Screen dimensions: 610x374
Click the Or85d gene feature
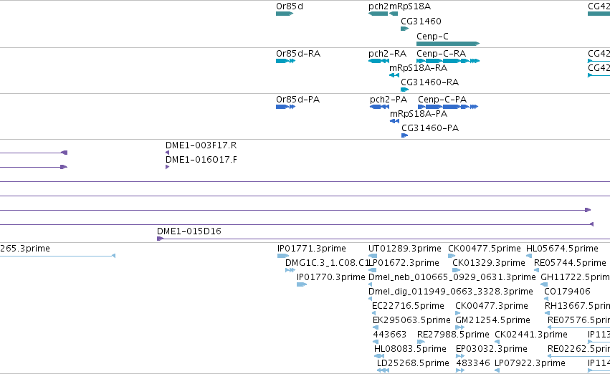pos(285,14)
